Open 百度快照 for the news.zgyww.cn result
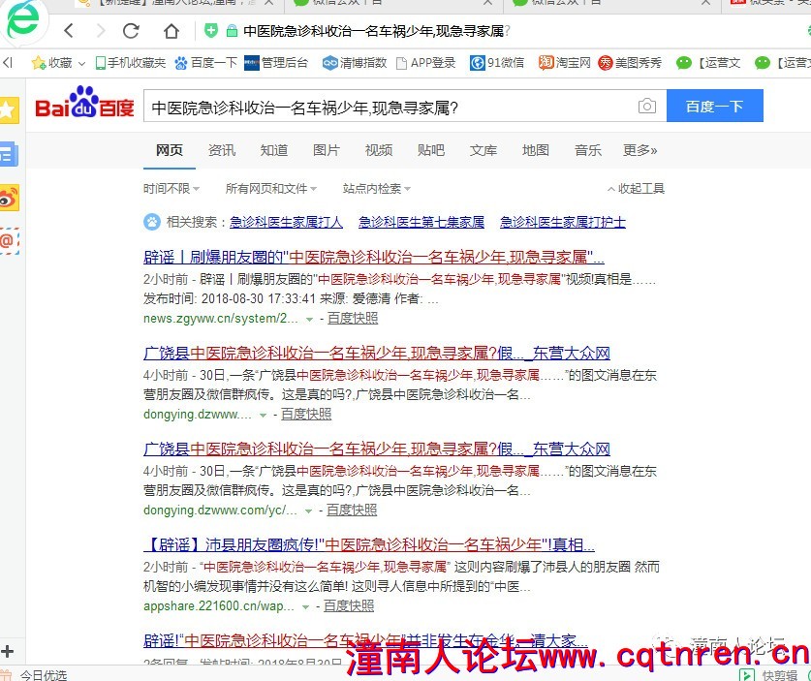 point(353,319)
